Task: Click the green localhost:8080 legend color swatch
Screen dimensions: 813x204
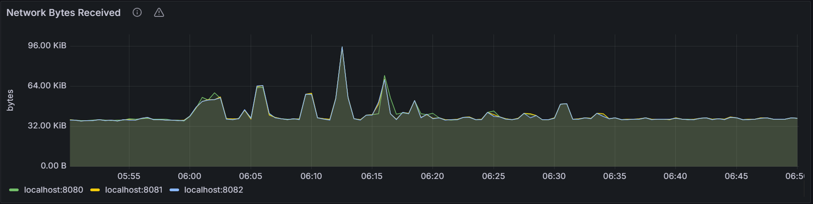Action: click(x=14, y=190)
